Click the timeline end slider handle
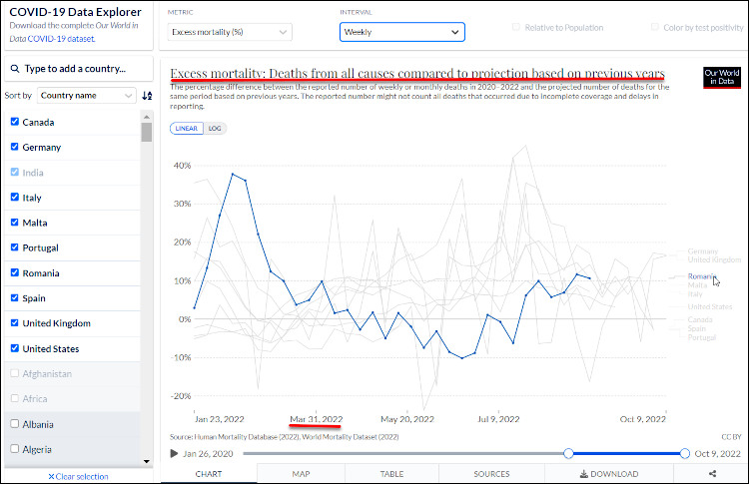The height and width of the screenshot is (484, 749). 684,453
